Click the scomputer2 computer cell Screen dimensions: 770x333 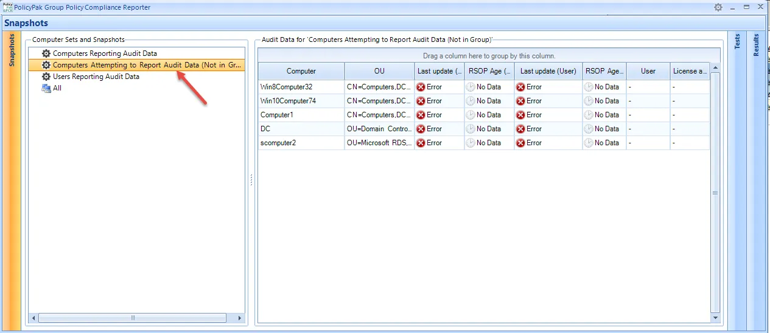click(x=301, y=143)
